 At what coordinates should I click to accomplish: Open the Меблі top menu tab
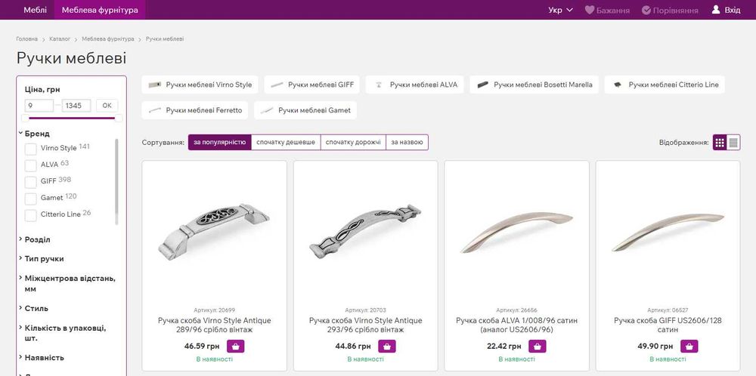[35, 10]
